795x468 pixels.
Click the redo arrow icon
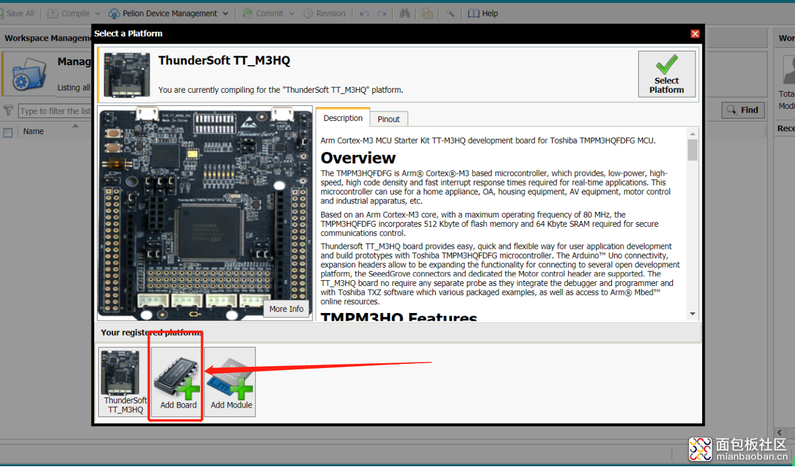[x=381, y=13]
